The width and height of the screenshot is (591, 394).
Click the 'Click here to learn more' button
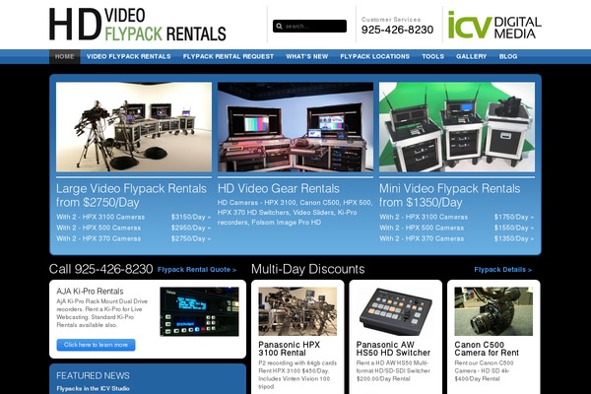pyautogui.click(x=96, y=345)
